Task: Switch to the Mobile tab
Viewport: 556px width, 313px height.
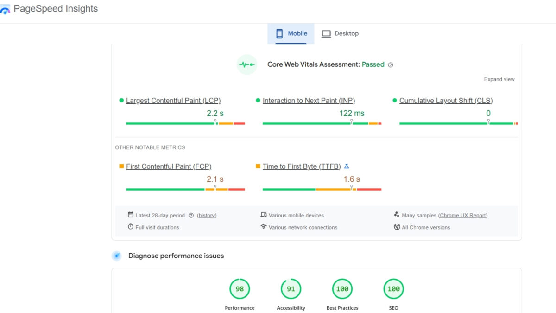Action: [291, 34]
